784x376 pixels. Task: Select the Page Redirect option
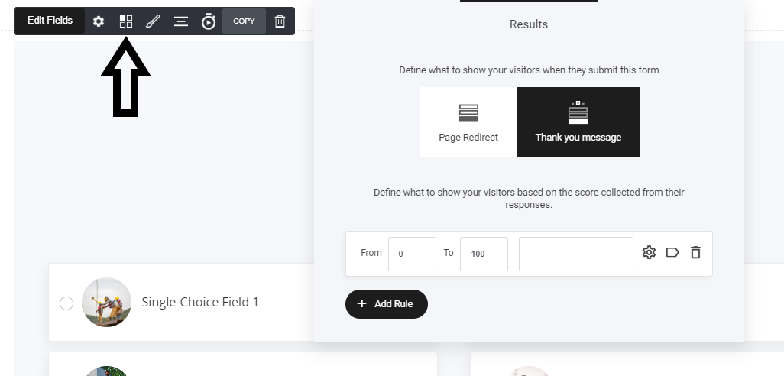tap(468, 122)
